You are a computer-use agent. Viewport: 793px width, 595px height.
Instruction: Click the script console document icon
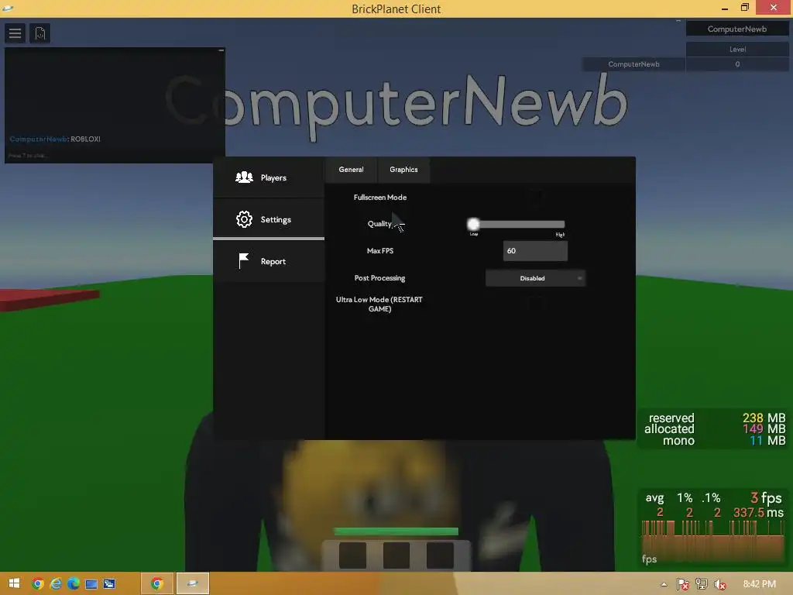point(39,33)
